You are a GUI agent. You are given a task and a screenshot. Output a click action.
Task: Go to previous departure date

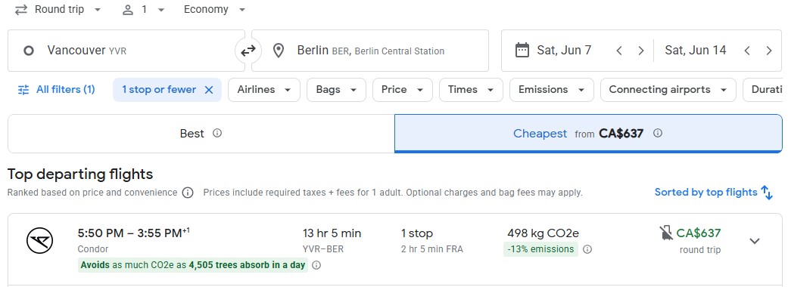point(619,51)
